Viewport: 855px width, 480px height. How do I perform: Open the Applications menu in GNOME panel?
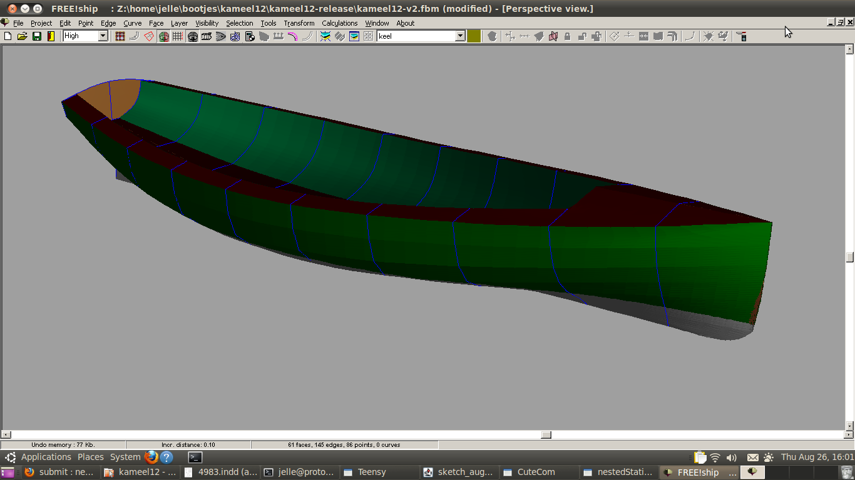click(x=46, y=457)
